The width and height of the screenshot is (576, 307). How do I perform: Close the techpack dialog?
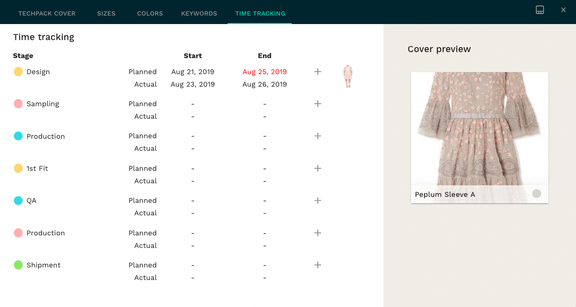click(x=563, y=10)
